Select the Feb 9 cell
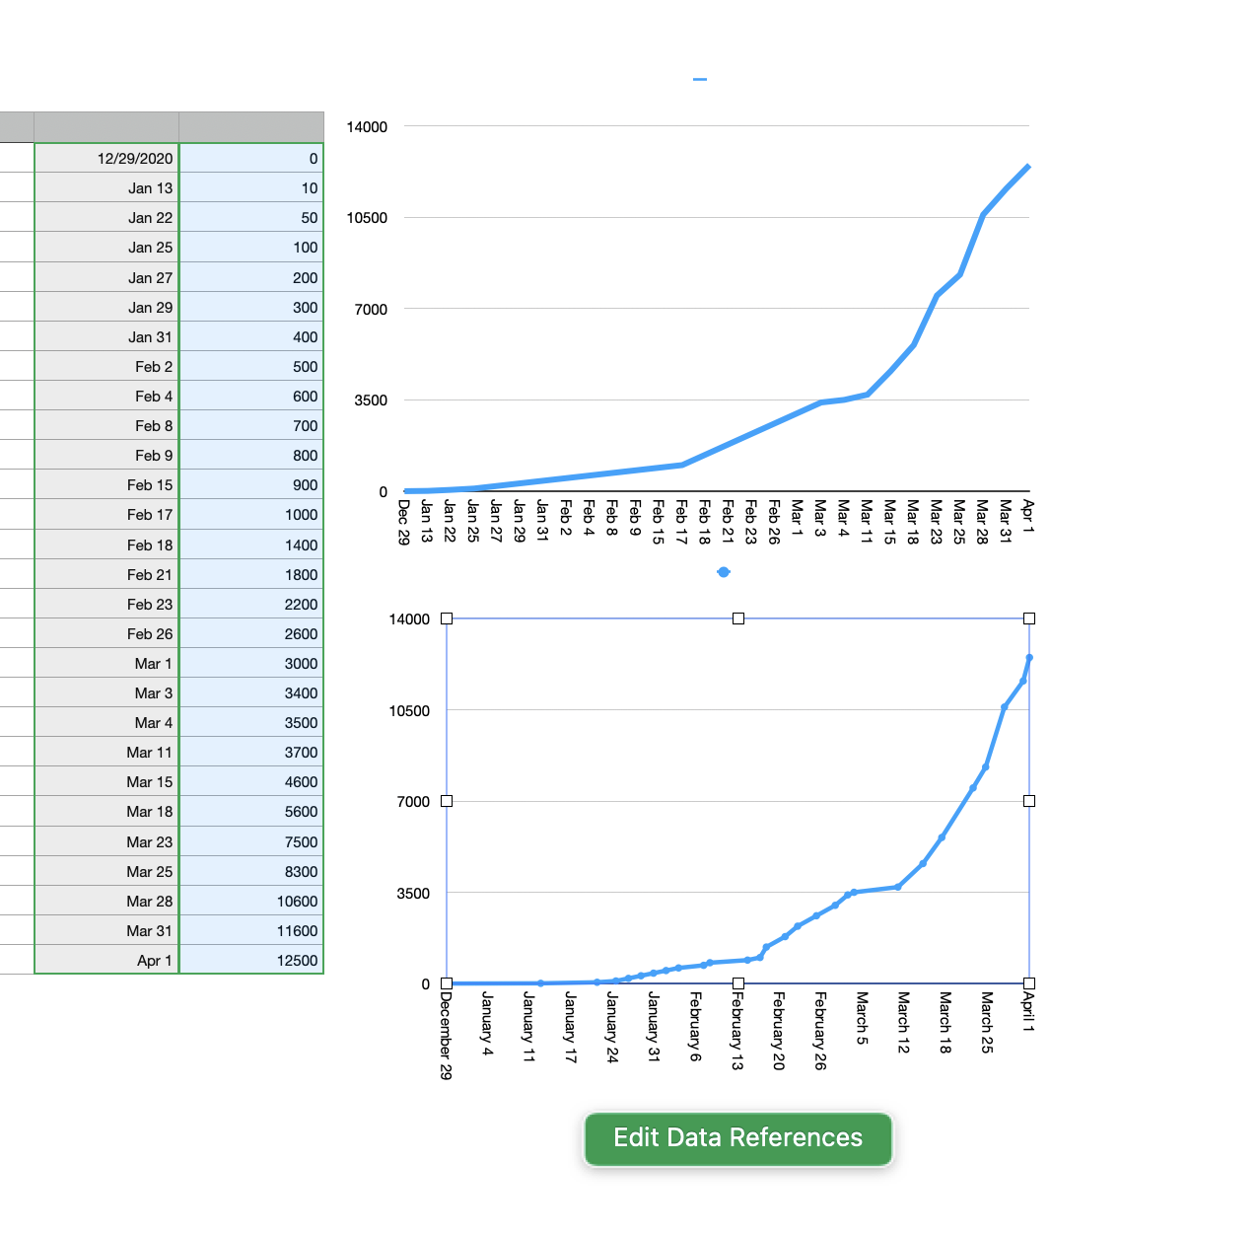Viewport: 1260px width, 1235px height. click(x=106, y=455)
